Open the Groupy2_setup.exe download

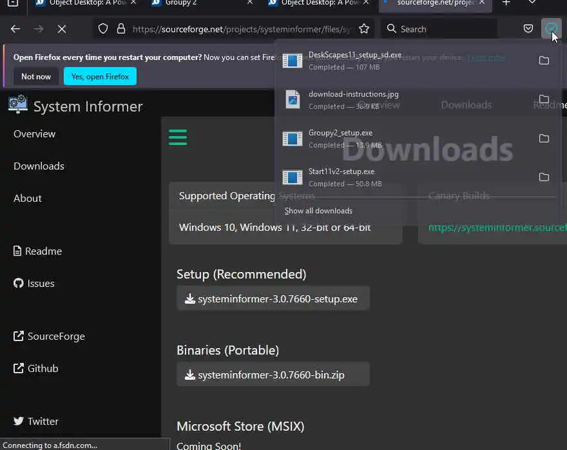(x=404, y=139)
